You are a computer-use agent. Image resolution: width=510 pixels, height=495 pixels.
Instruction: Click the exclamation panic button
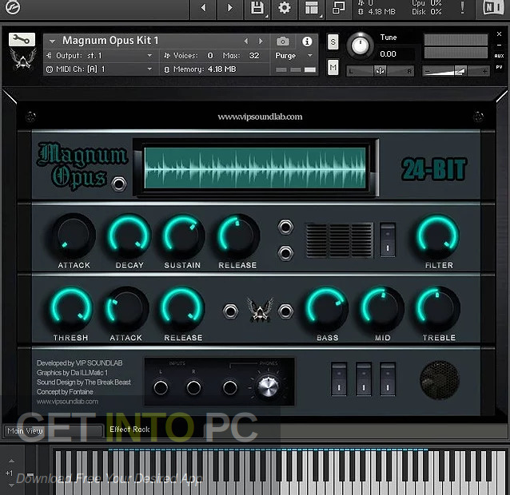pyautogui.click(x=462, y=7)
